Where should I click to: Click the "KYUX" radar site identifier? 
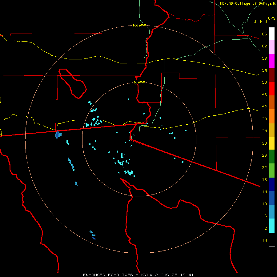(147, 275)
